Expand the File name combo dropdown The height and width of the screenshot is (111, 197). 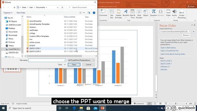(65, 60)
